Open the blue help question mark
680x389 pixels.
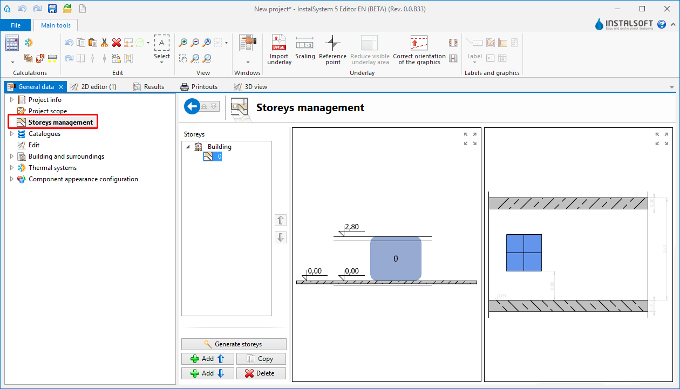pyautogui.click(x=662, y=25)
